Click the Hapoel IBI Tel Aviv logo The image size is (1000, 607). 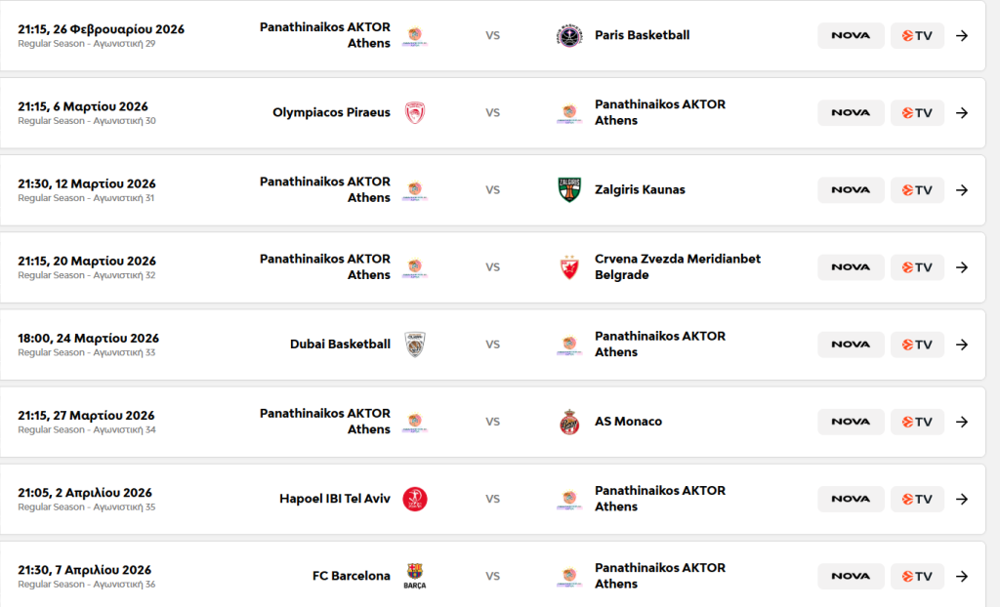pyautogui.click(x=415, y=499)
